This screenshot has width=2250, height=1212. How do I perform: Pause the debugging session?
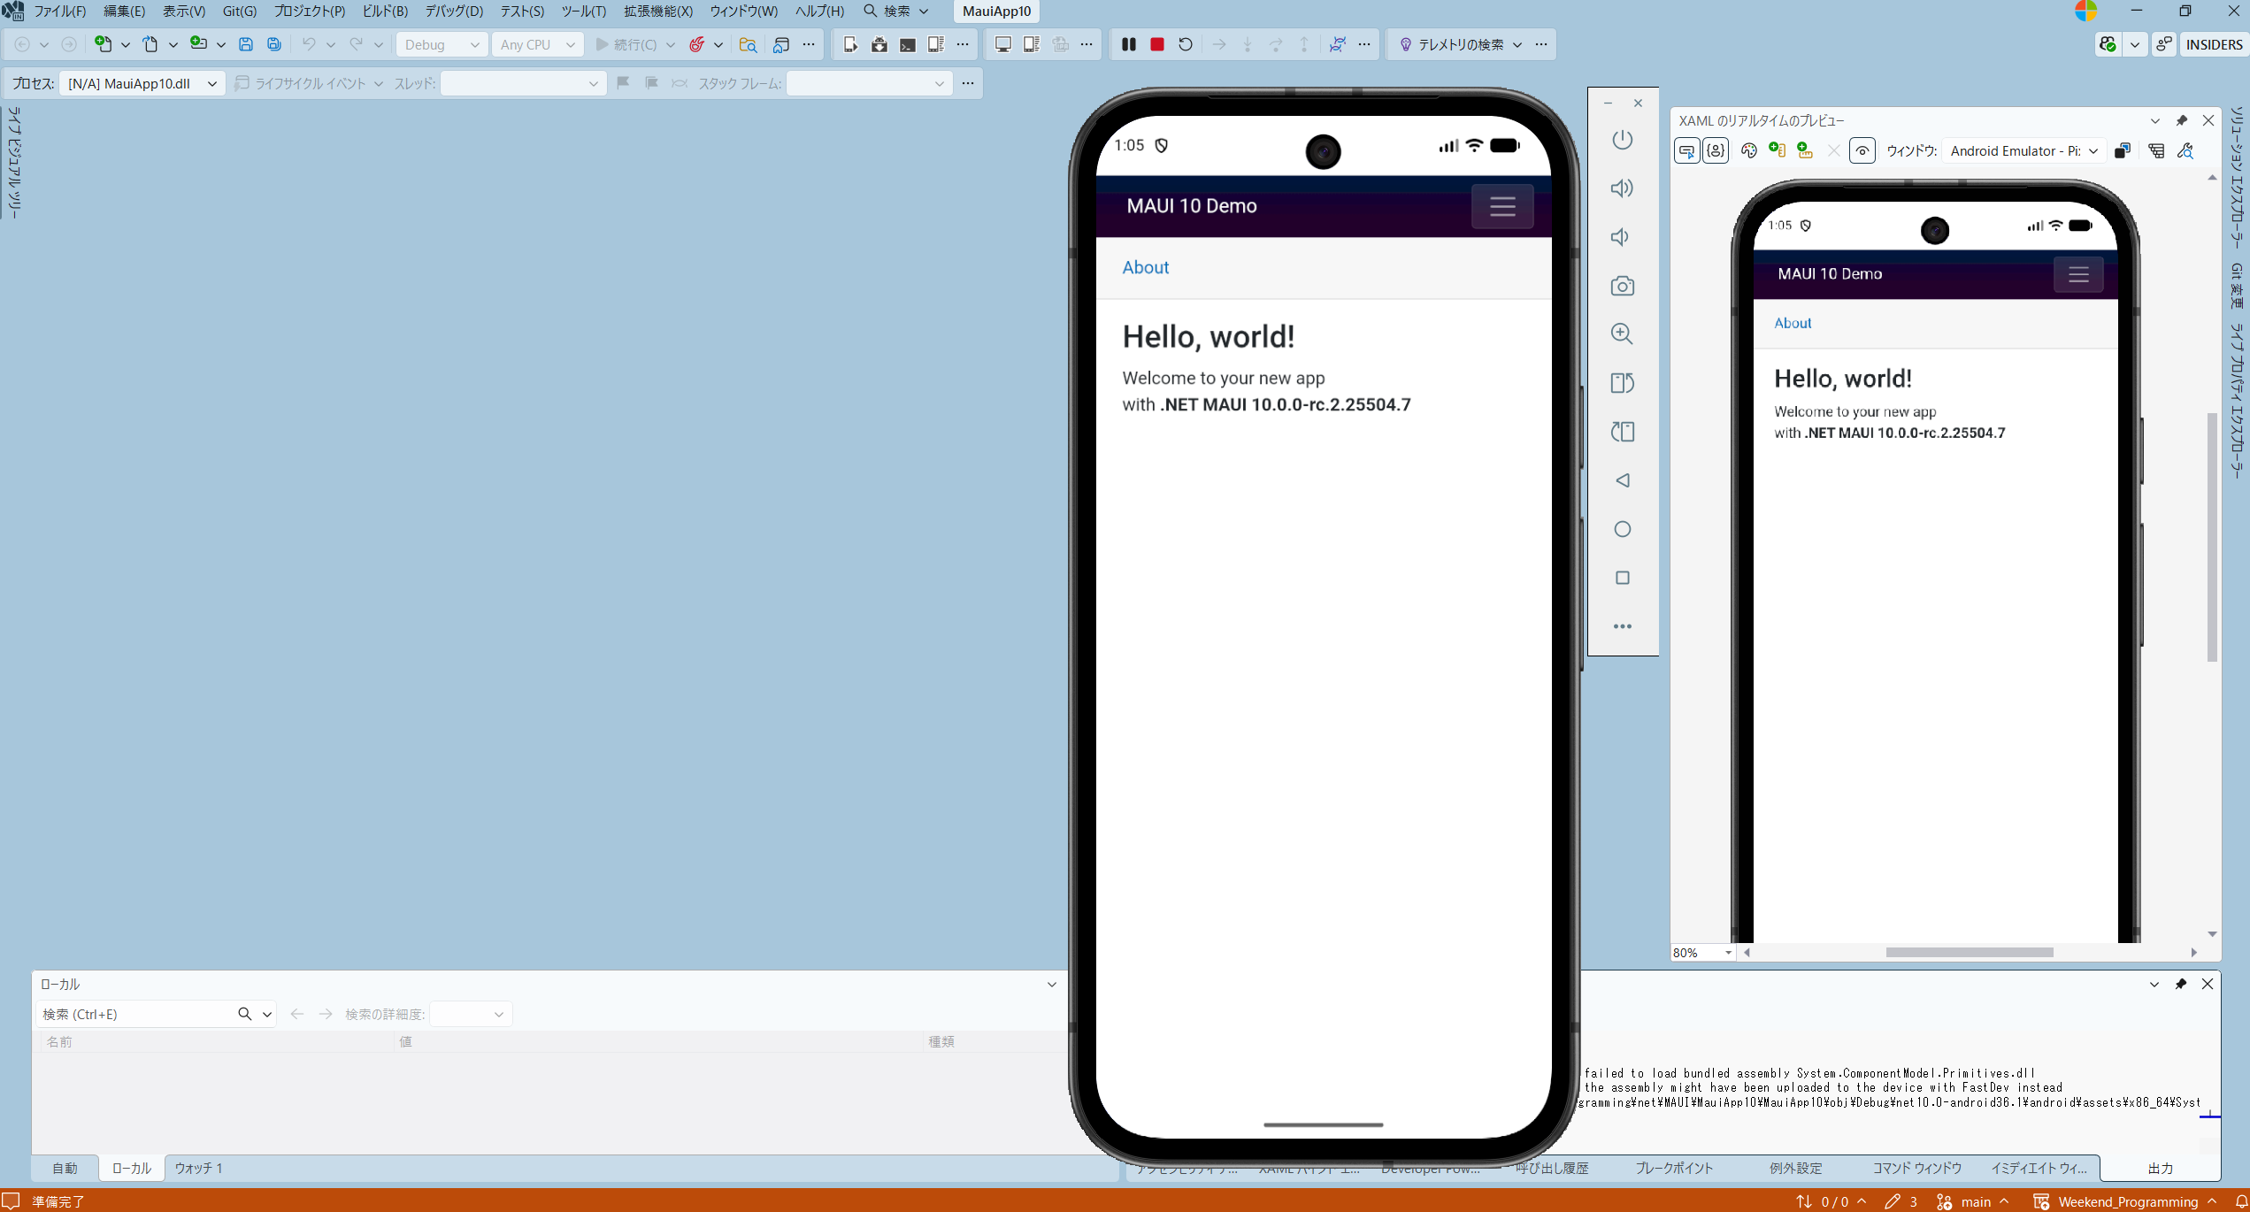point(1128,44)
